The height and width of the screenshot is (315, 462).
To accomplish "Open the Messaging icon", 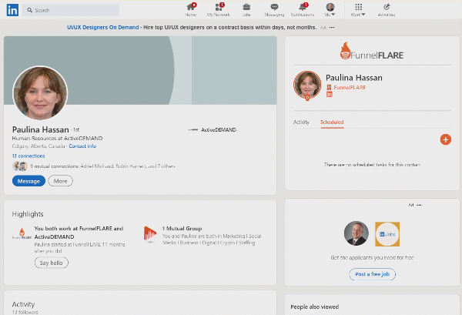I will [x=274, y=10].
